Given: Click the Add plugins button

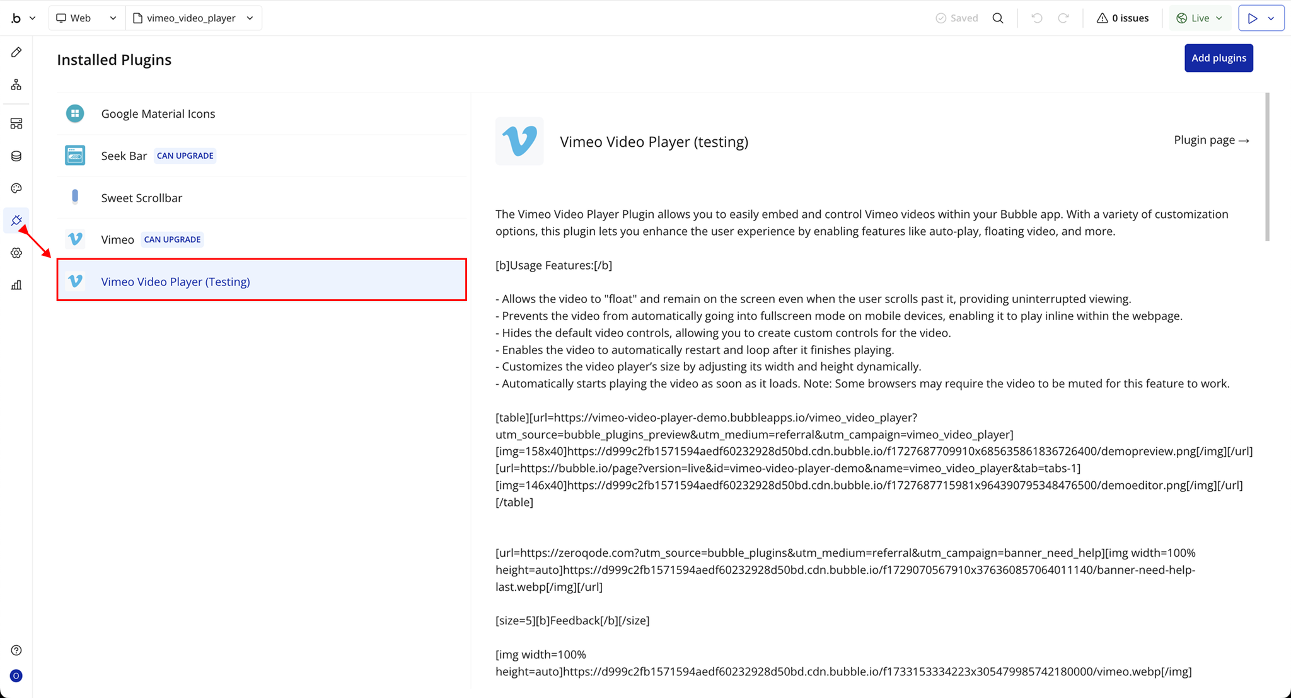Looking at the screenshot, I should pyautogui.click(x=1218, y=58).
